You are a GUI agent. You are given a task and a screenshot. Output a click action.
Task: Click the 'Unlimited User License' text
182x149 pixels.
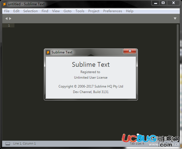(x=91, y=77)
